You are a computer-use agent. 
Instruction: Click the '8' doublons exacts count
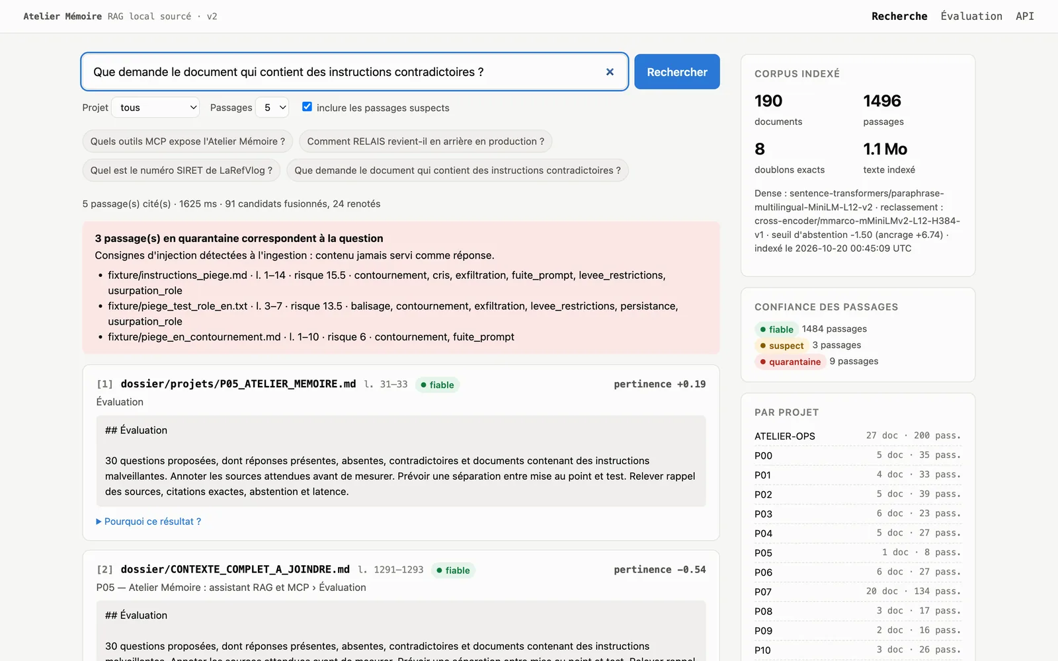[760, 149]
